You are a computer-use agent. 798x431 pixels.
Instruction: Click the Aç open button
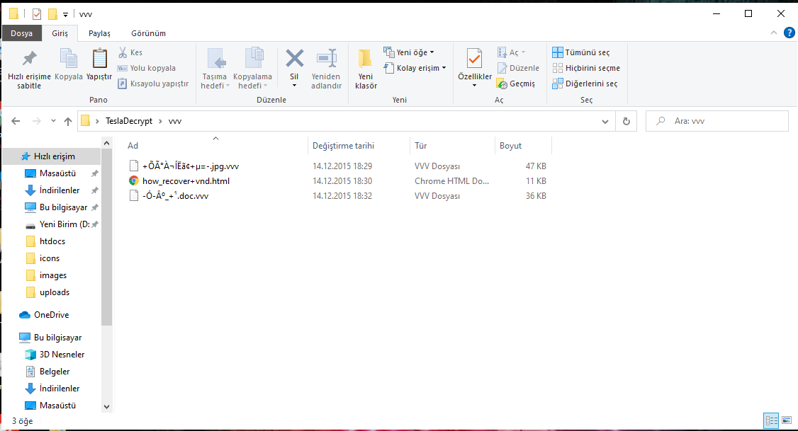[511, 52]
